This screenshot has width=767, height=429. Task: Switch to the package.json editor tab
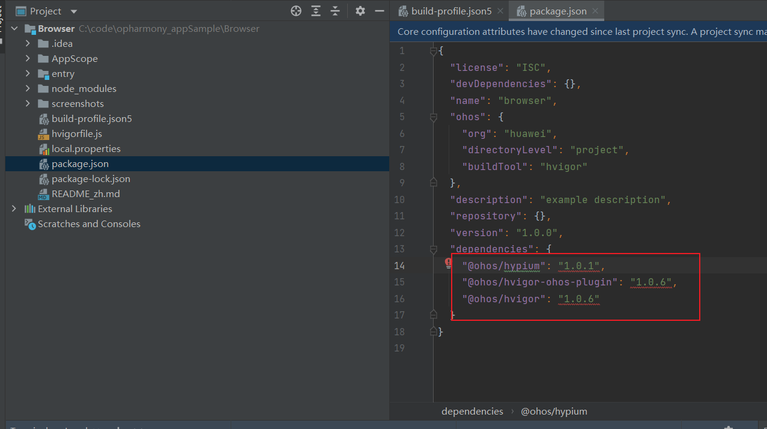pos(558,11)
